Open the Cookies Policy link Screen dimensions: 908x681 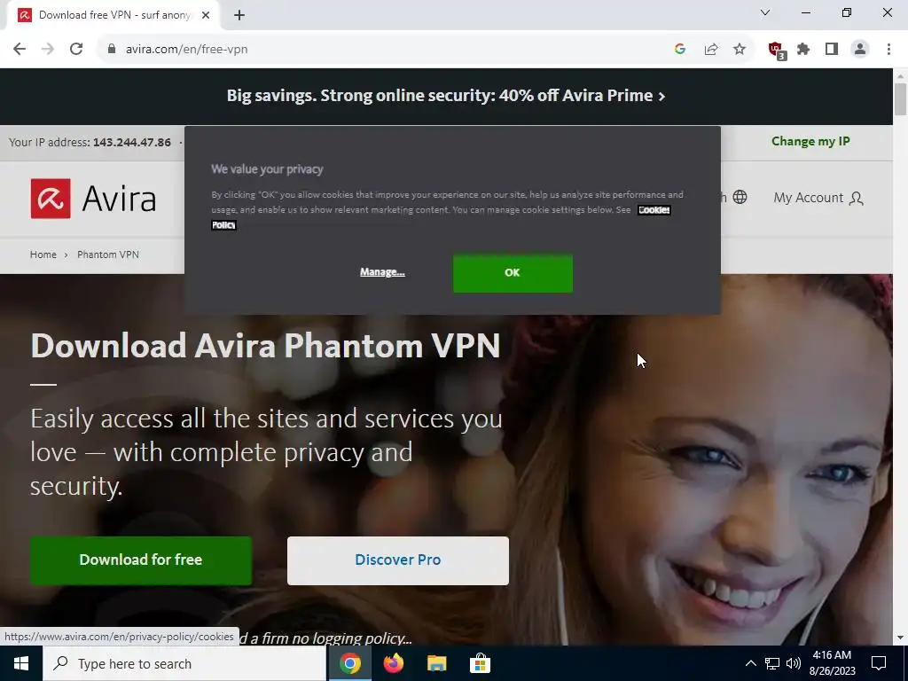click(x=654, y=209)
